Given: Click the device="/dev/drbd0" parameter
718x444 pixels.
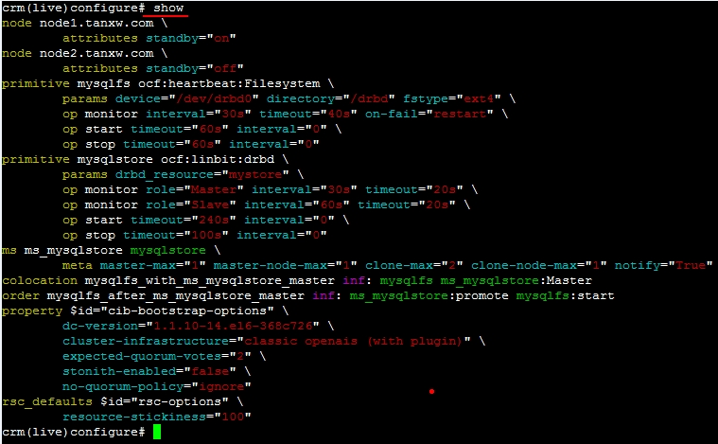Looking at the screenshot, I should pyautogui.click(x=187, y=98).
